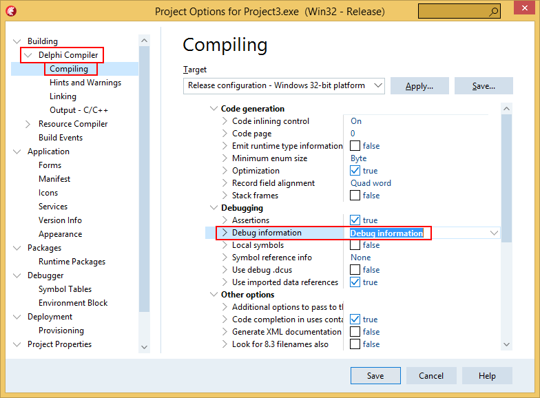
Task: Close the Project Options dialog
Action: (524, 8)
